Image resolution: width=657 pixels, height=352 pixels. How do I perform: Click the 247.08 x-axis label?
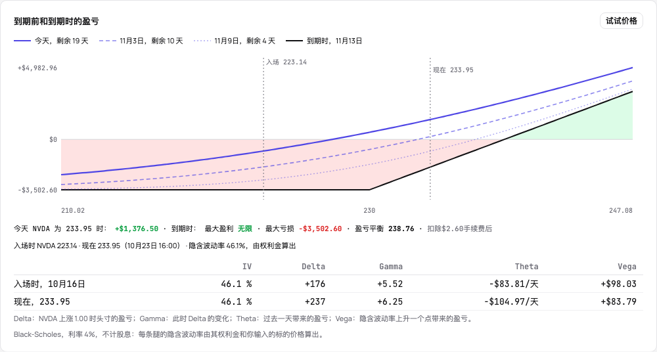pyautogui.click(x=621, y=210)
